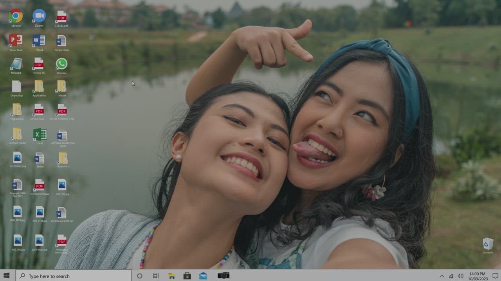Click the Task View button
Image resolution: width=501 pixels, height=281 pixels.
156,276
